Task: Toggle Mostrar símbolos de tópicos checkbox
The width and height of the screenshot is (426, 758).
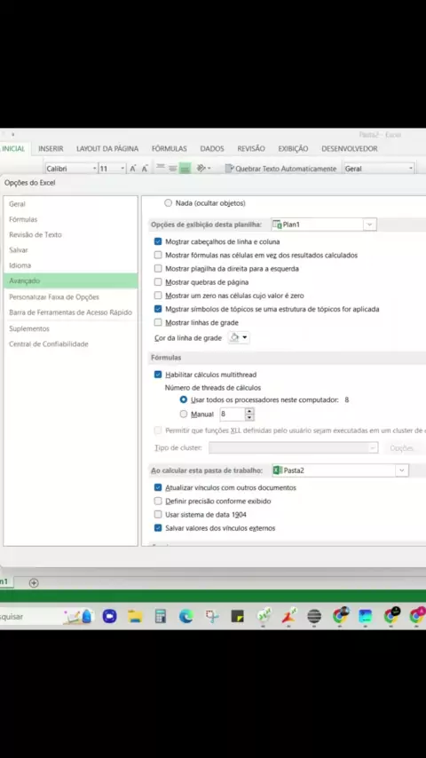Action: 158,308
